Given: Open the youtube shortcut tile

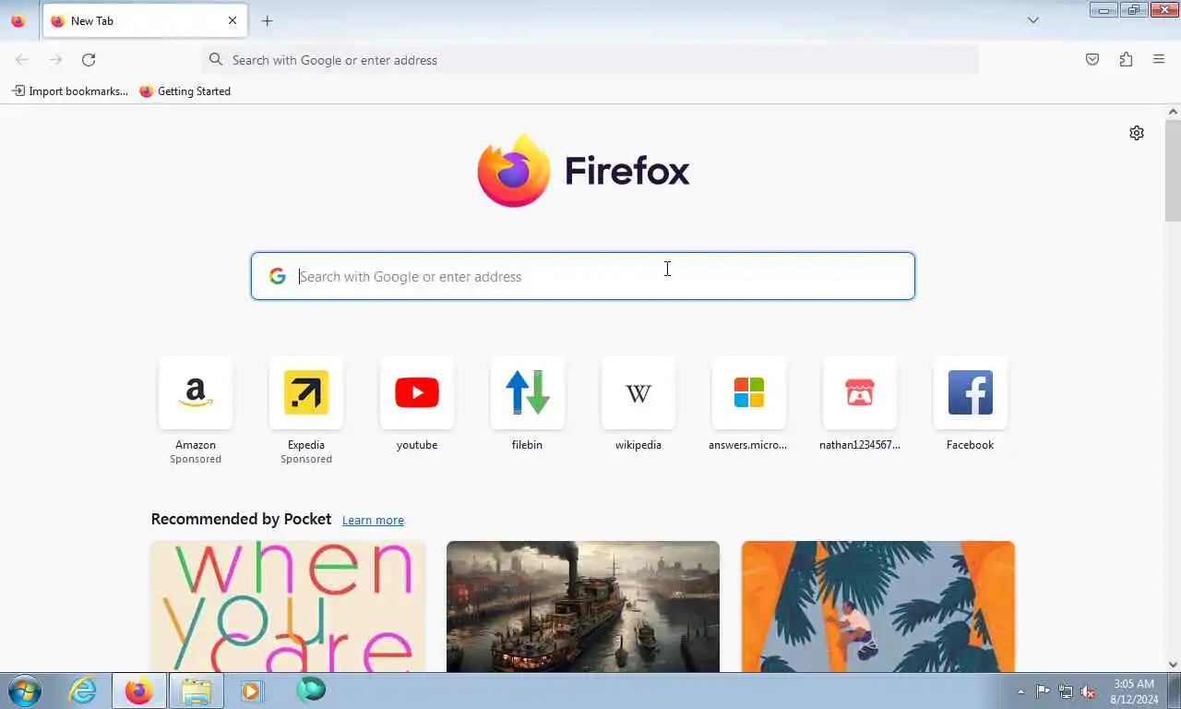Looking at the screenshot, I should click(x=417, y=393).
